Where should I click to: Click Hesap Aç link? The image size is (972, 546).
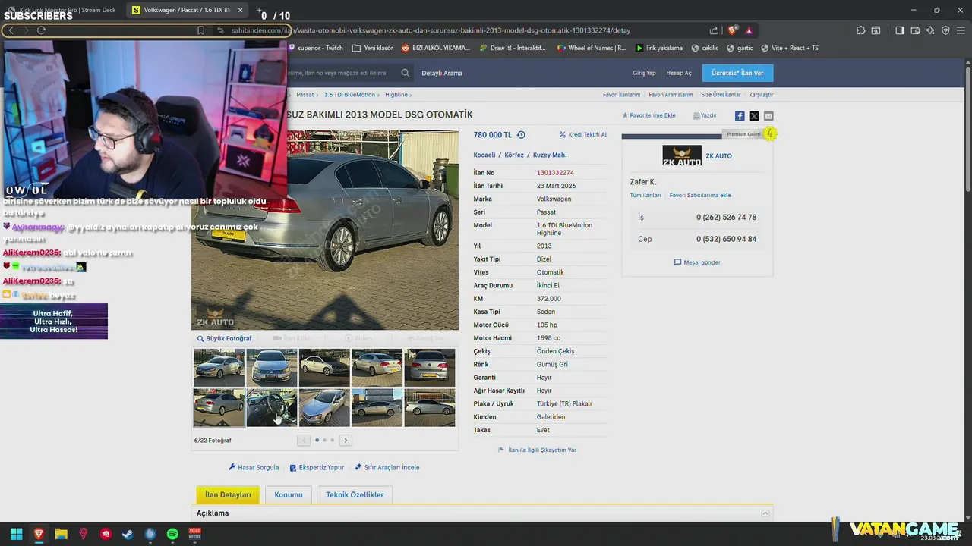point(679,73)
